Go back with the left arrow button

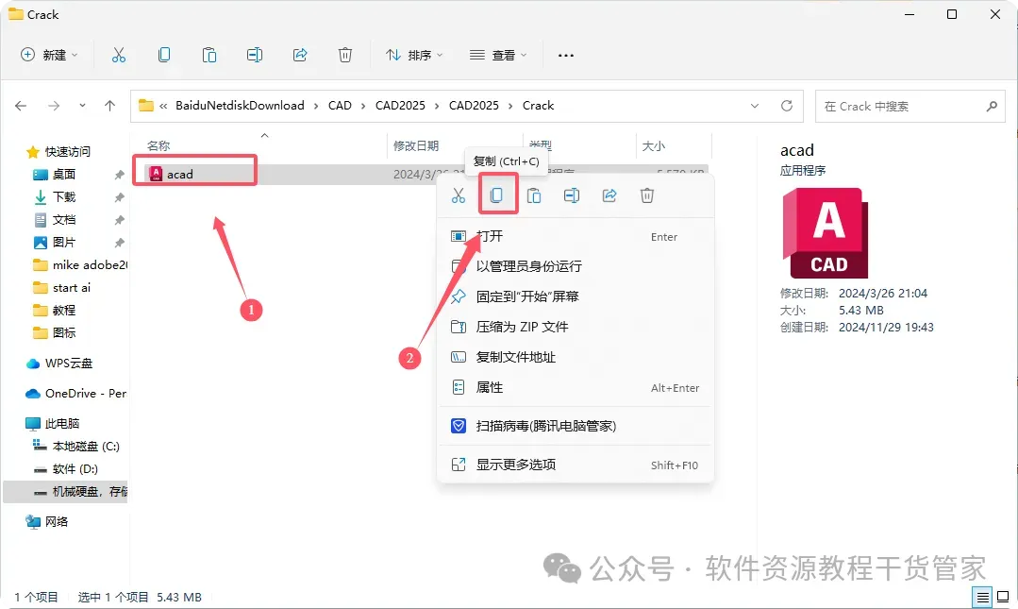tap(21, 106)
